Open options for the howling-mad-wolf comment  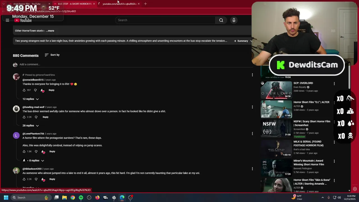pos(252,107)
